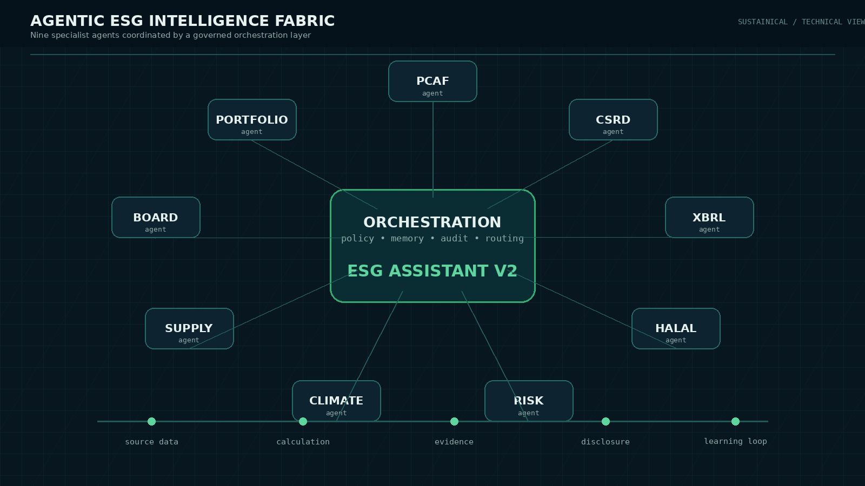The height and width of the screenshot is (486, 865).
Task: Toggle the calculation pipeline marker
Action: click(303, 422)
